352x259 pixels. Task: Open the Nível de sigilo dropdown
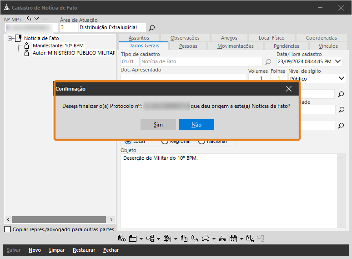[x=342, y=78]
